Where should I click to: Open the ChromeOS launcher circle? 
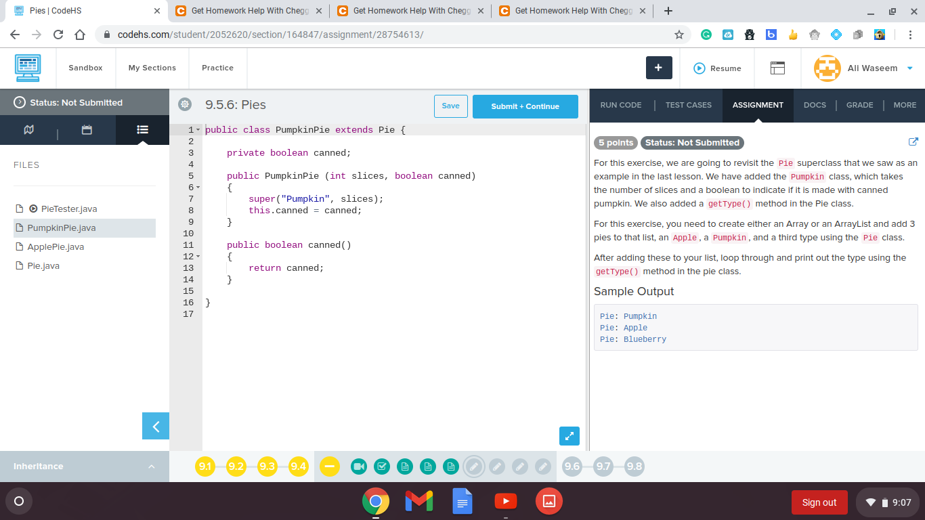pos(19,502)
